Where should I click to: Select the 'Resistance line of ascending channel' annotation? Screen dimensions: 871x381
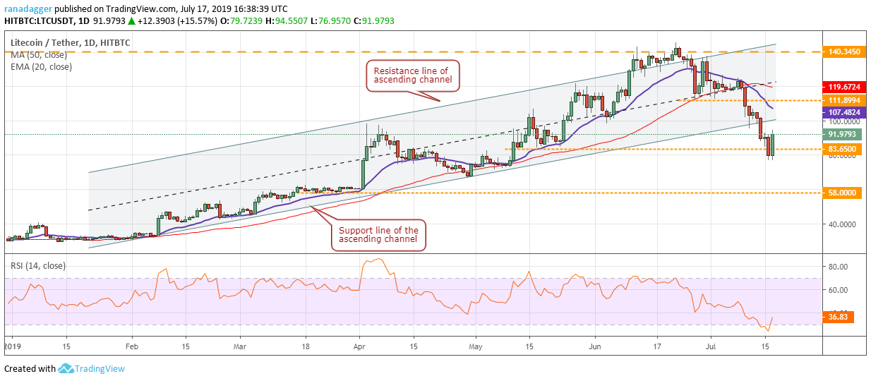[x=414, y=75]
